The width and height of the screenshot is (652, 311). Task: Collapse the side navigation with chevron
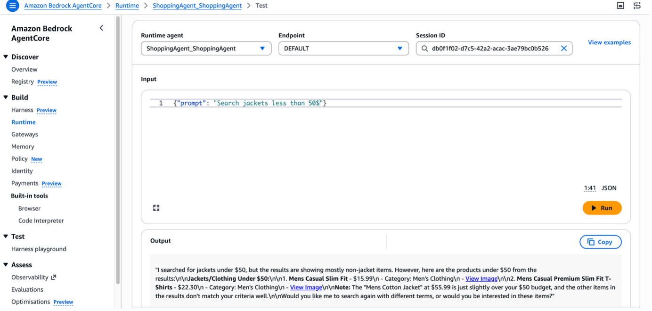pyautogui.click(x=101, y=28)
